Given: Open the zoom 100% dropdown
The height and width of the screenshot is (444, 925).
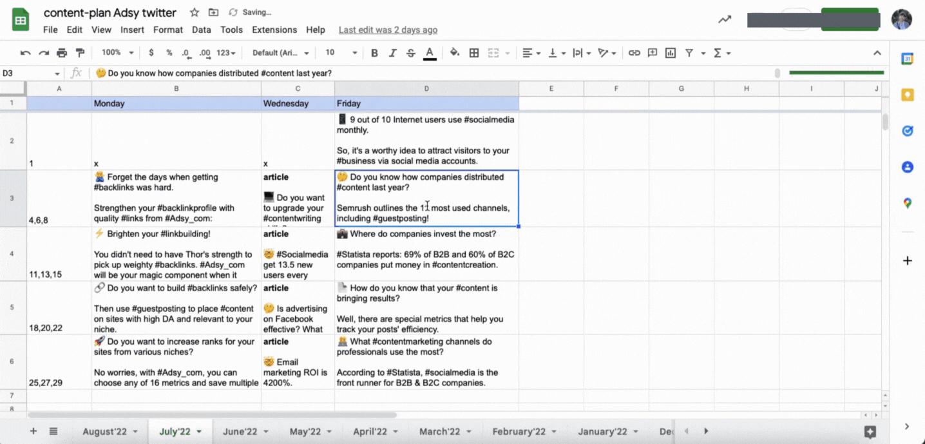Looking at the screenshot, I should coord(118,53).
